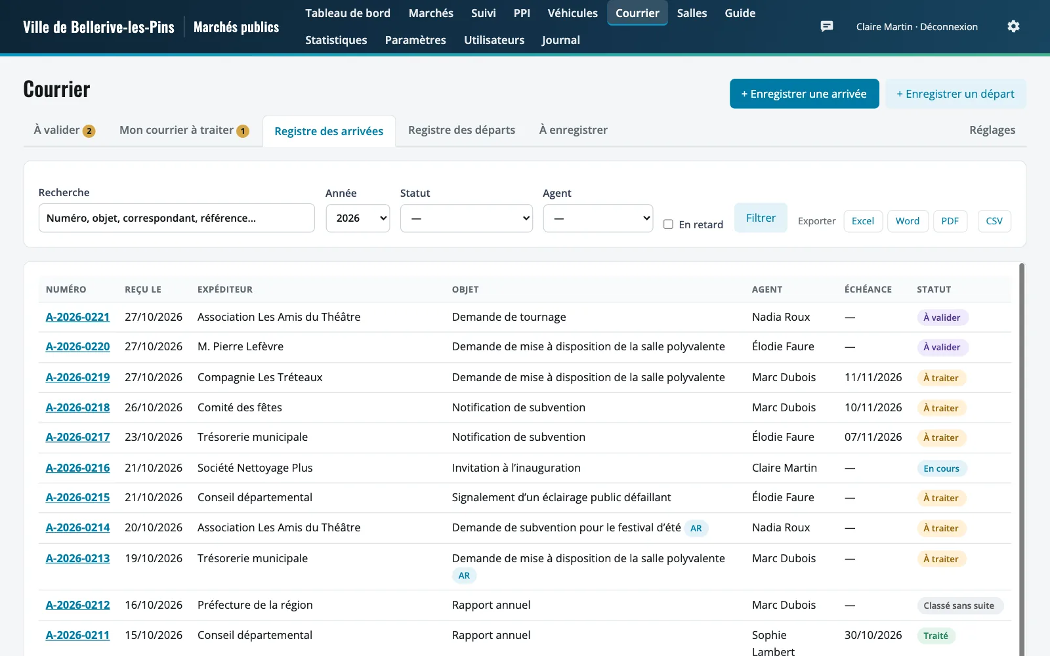This screenshot has height=656, width=1050.
Task: Click the ÉCHÉANCE column header
Action: [x=868, y=289]
